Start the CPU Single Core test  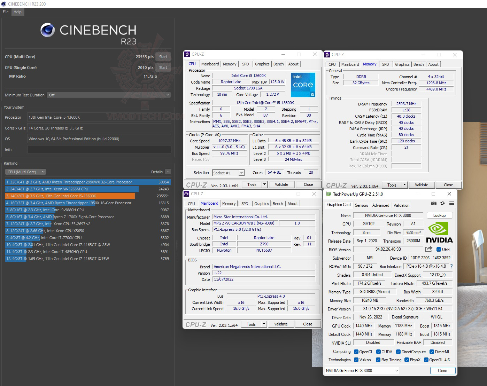tap(163, 68)
